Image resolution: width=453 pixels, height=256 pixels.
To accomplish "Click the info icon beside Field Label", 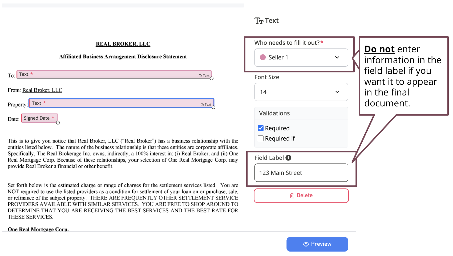I will click(289, 157).
